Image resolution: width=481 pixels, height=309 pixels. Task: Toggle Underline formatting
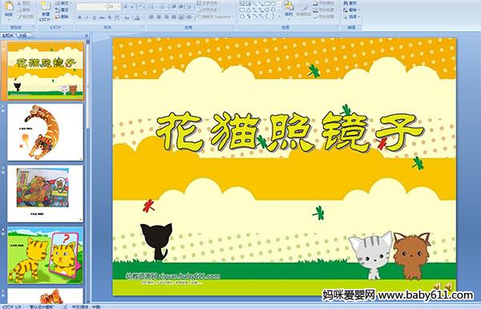(x=94, y=18)
